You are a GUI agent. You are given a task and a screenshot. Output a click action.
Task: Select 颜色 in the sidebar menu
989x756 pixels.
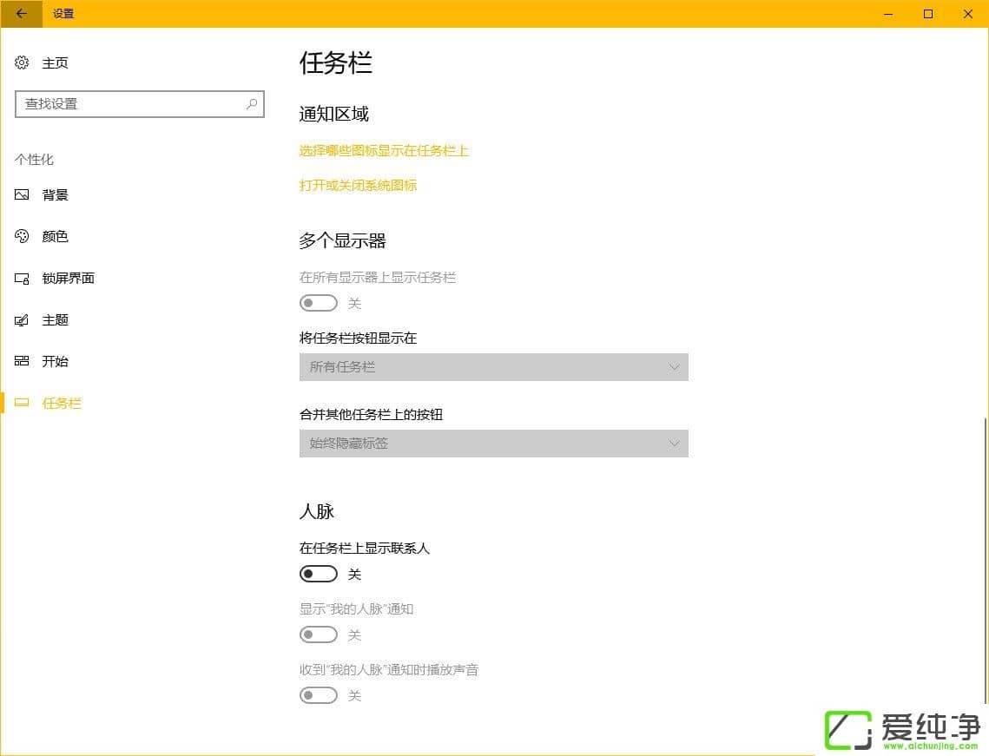(x=55, y=236)
